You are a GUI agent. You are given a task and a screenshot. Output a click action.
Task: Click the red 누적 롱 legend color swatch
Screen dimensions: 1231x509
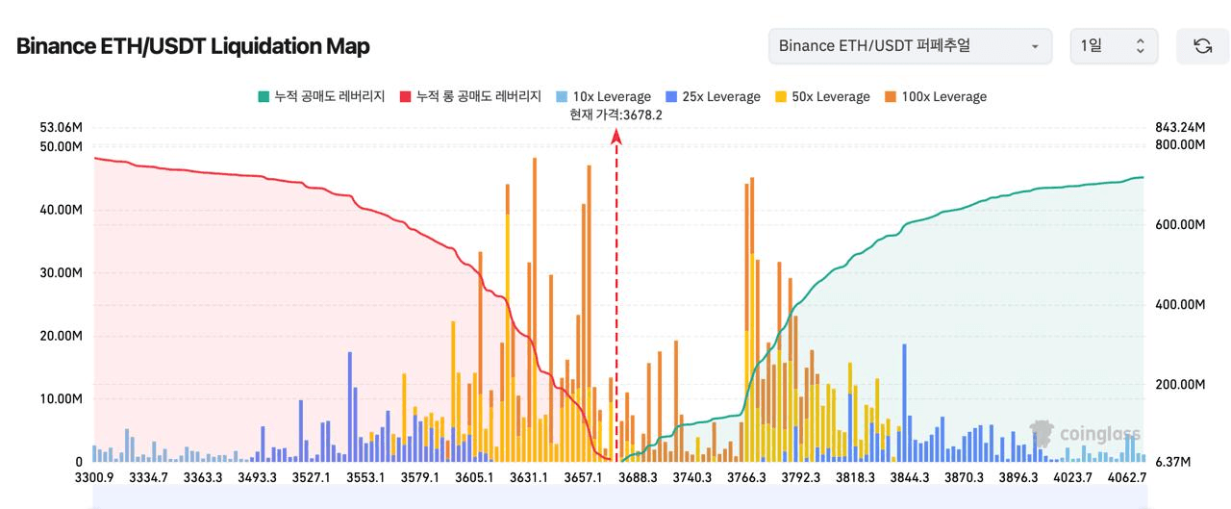pos(405,96)
